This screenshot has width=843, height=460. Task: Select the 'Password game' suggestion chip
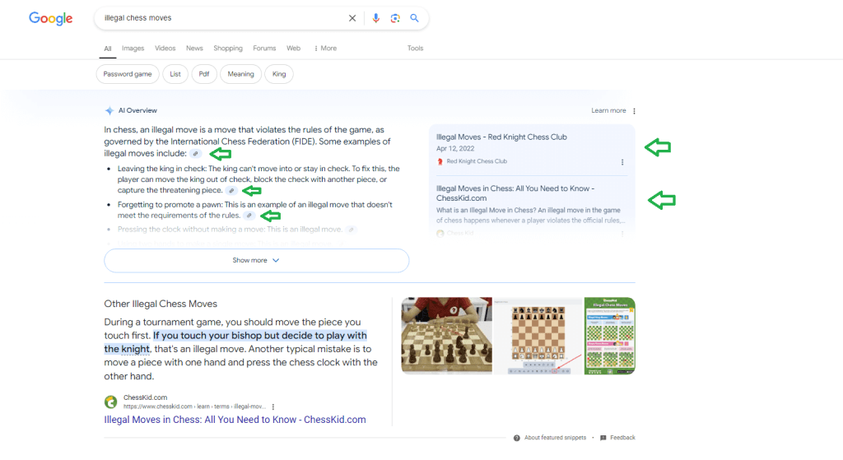point(128,74)
